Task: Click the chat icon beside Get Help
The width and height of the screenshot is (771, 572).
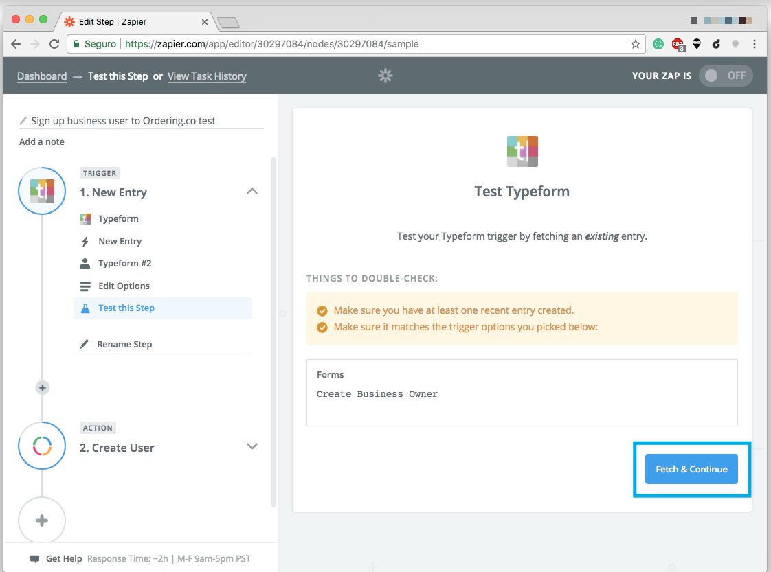Action: (x=34, y=559)
